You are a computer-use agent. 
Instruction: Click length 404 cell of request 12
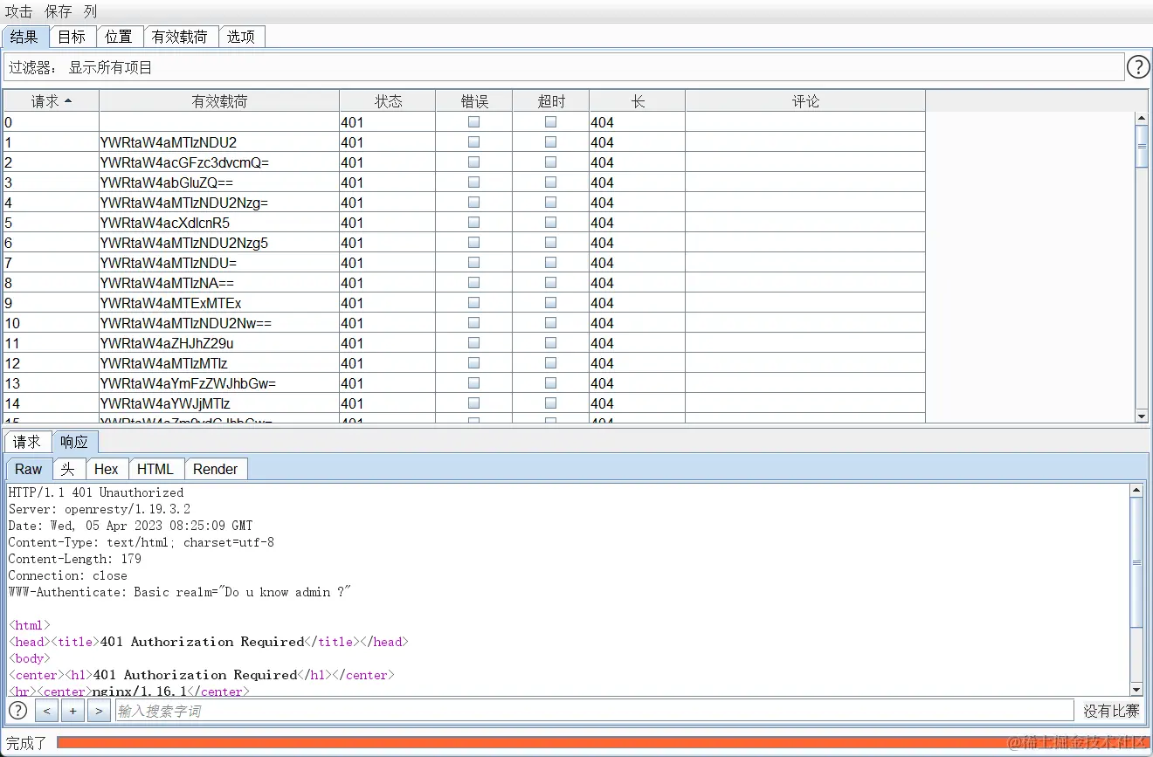[638, 363]
